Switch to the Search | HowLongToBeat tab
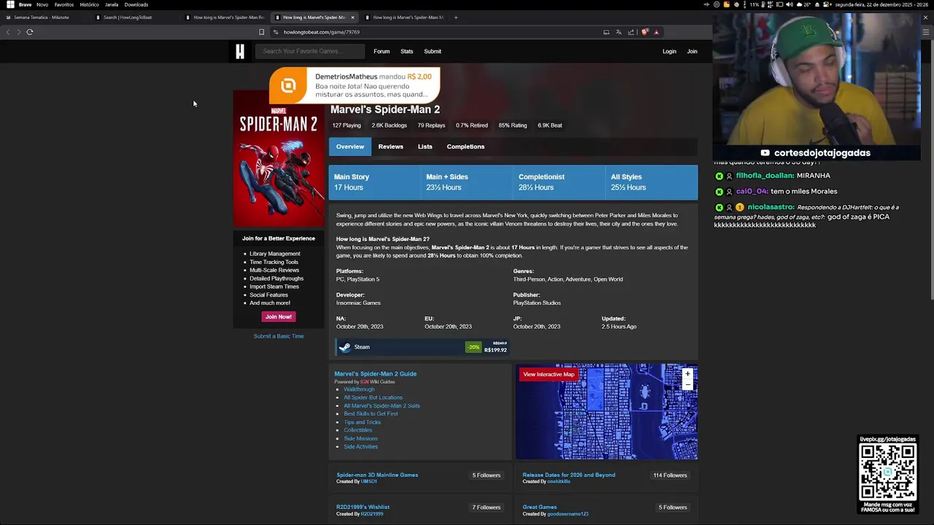 pyautogui.click(x=135, y=17)
